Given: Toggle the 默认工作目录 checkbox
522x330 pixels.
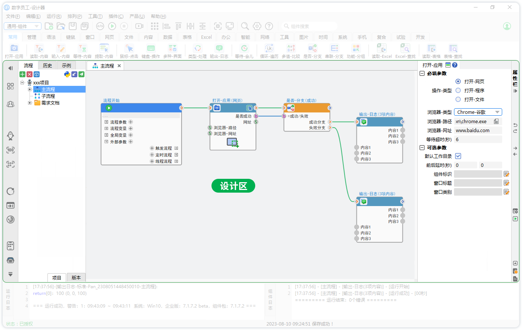Looking at the screenshot, I should click(458, 156).
